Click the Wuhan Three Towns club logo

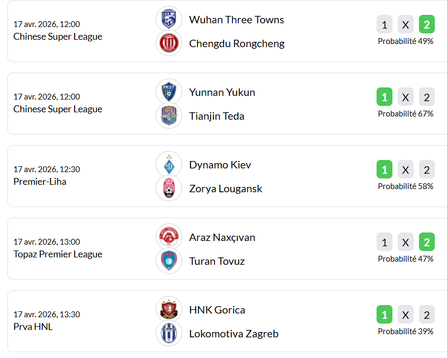[x=169, y=20]
